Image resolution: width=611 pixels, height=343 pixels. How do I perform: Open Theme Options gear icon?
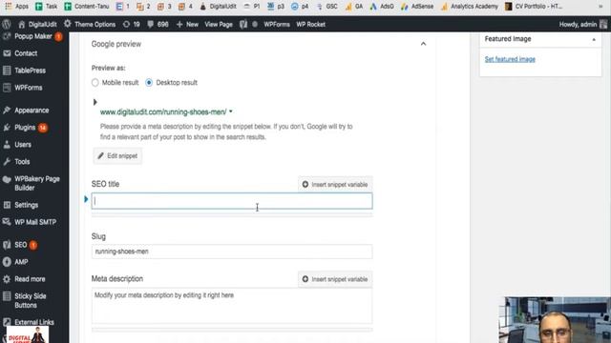pos(68,24)
